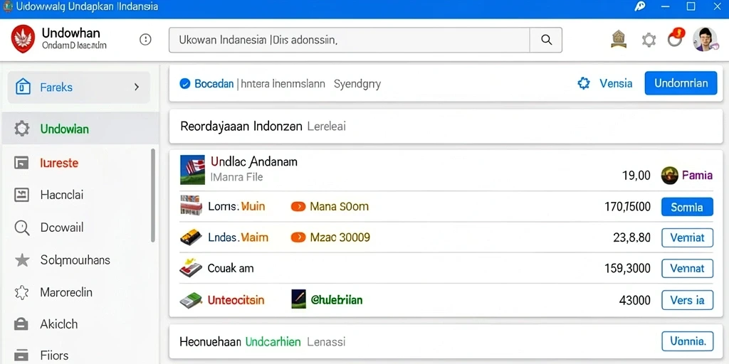729x364 pixels.
Task: Expand the Fareks chevron arrow
Action: point(136,87)
